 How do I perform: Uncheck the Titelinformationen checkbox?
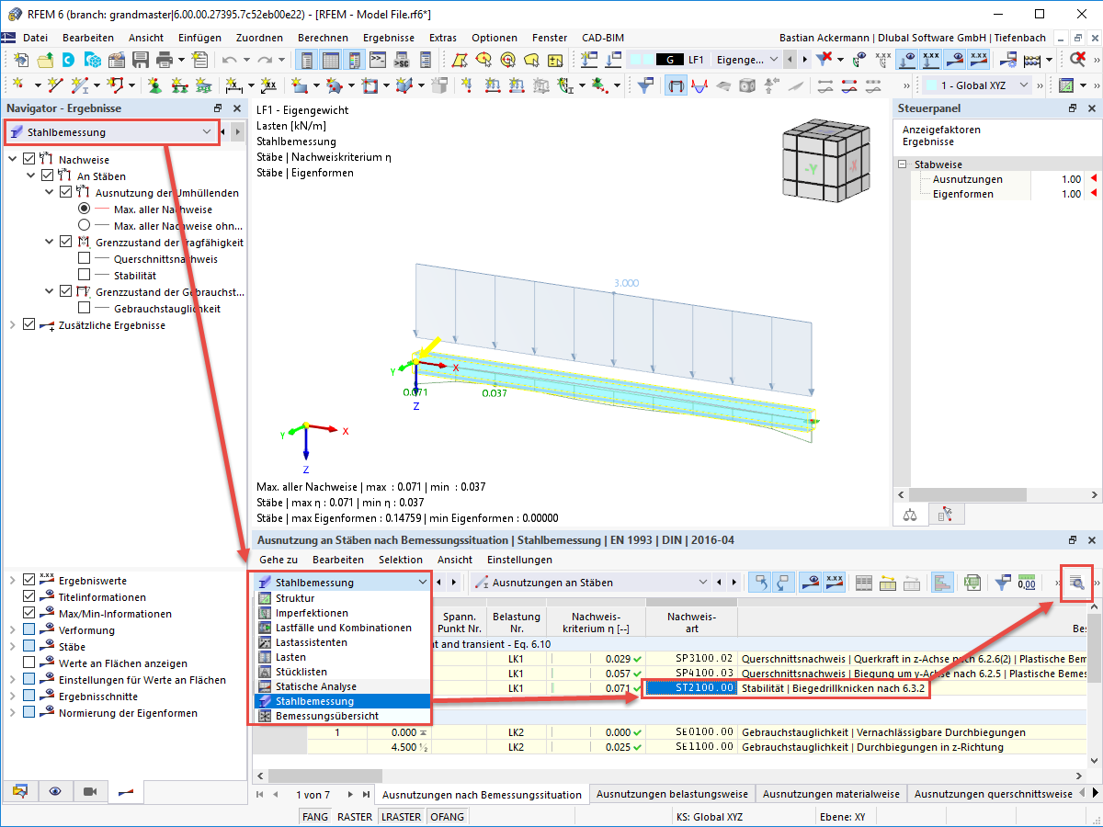coord(28,597)
